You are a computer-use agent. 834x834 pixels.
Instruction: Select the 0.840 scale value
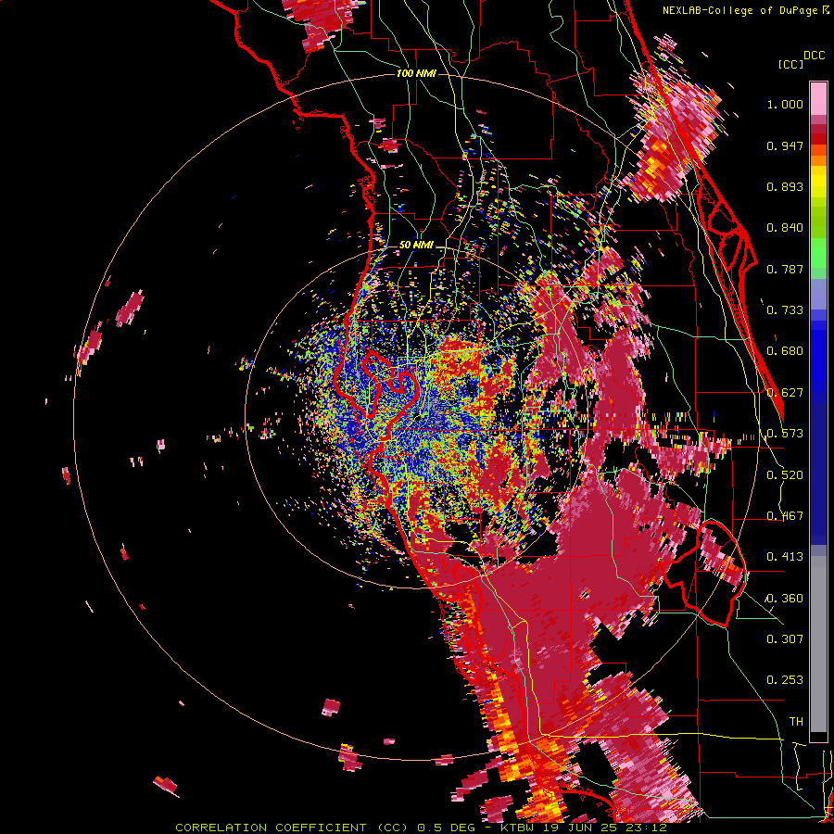[x=785, y=228]
